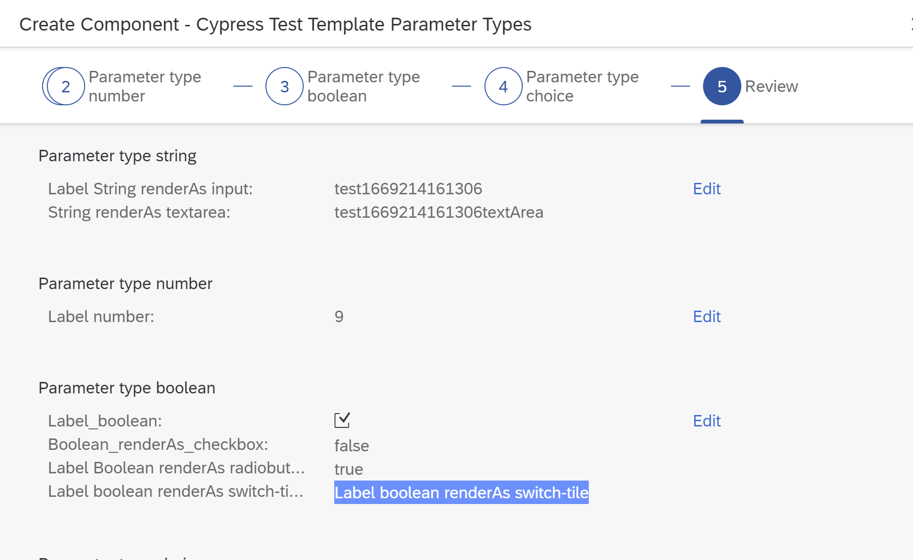Open the Parameter type choice step label
913x560 pixels.
point(582,86)
